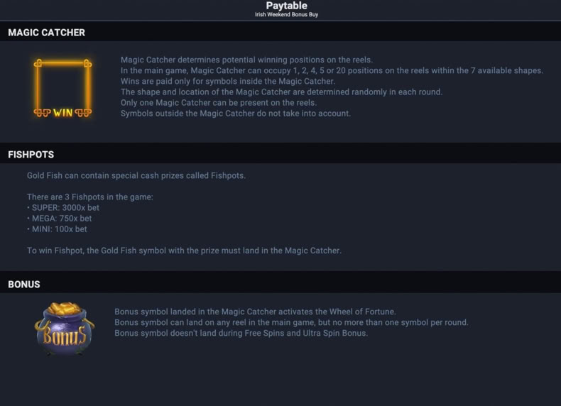Click the SUPER: 3000x bet line
Screen dimensions: 561x406
(x=63, y=208)
